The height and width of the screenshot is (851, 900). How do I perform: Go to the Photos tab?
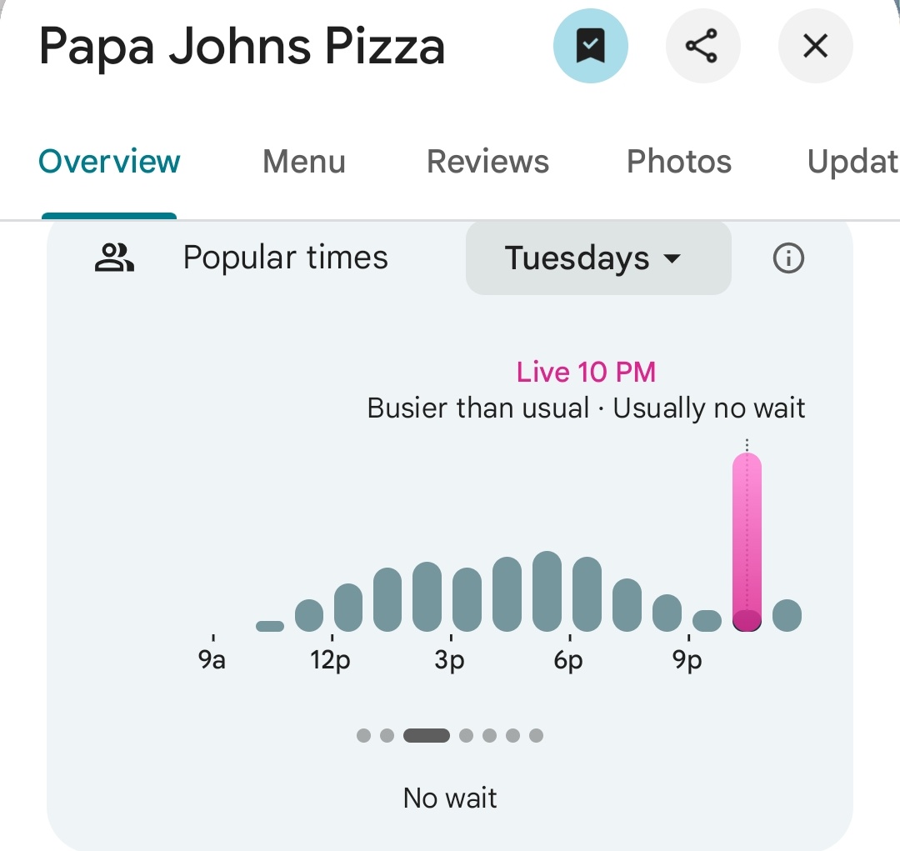(678, 162)
